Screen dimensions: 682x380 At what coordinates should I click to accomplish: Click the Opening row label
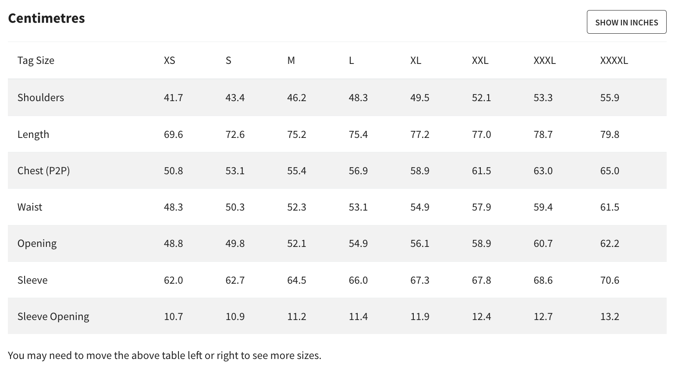pos(37,243)
